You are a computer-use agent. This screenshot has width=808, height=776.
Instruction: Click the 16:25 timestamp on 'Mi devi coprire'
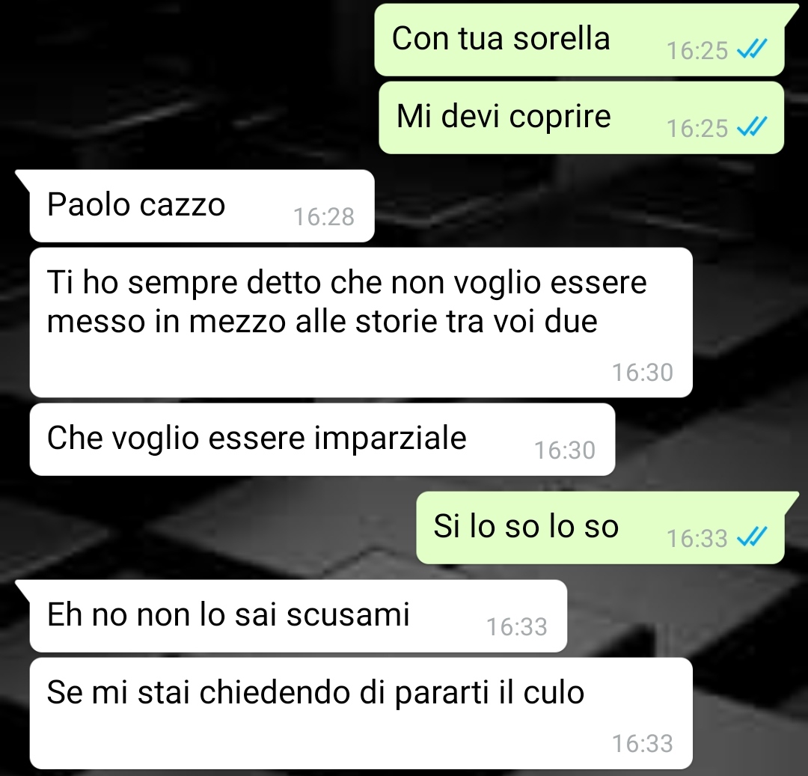point(697,128)
